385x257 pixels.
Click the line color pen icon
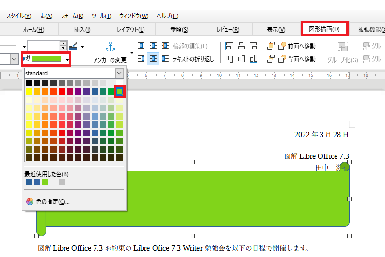pos(73,46)
